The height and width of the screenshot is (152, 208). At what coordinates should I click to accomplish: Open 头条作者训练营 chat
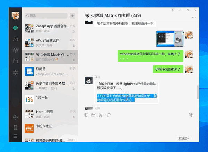pos(50,86)
